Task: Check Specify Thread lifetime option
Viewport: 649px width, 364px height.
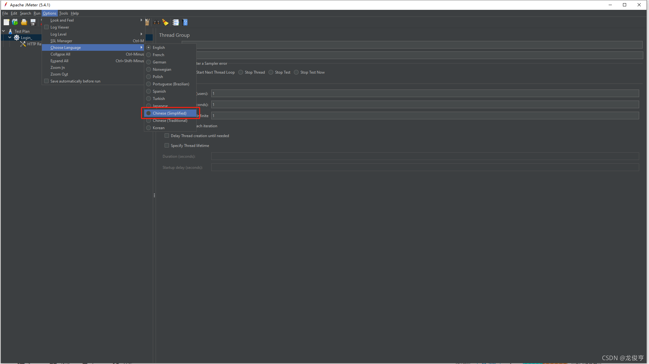Action: coord(167,145)
